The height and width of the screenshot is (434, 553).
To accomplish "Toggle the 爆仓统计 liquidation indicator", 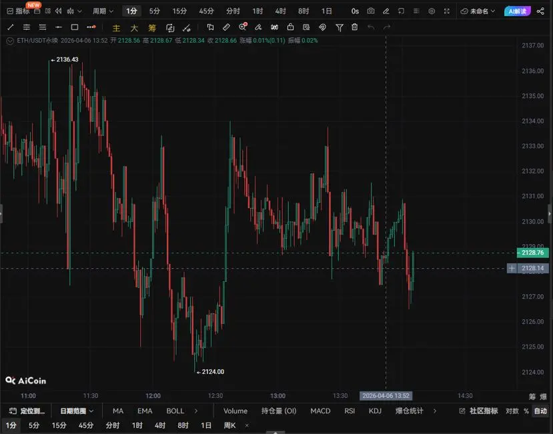I will 409,411.
